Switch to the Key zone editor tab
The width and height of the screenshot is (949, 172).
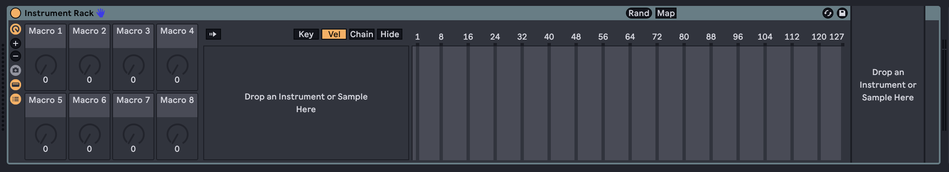coord(306,34)
